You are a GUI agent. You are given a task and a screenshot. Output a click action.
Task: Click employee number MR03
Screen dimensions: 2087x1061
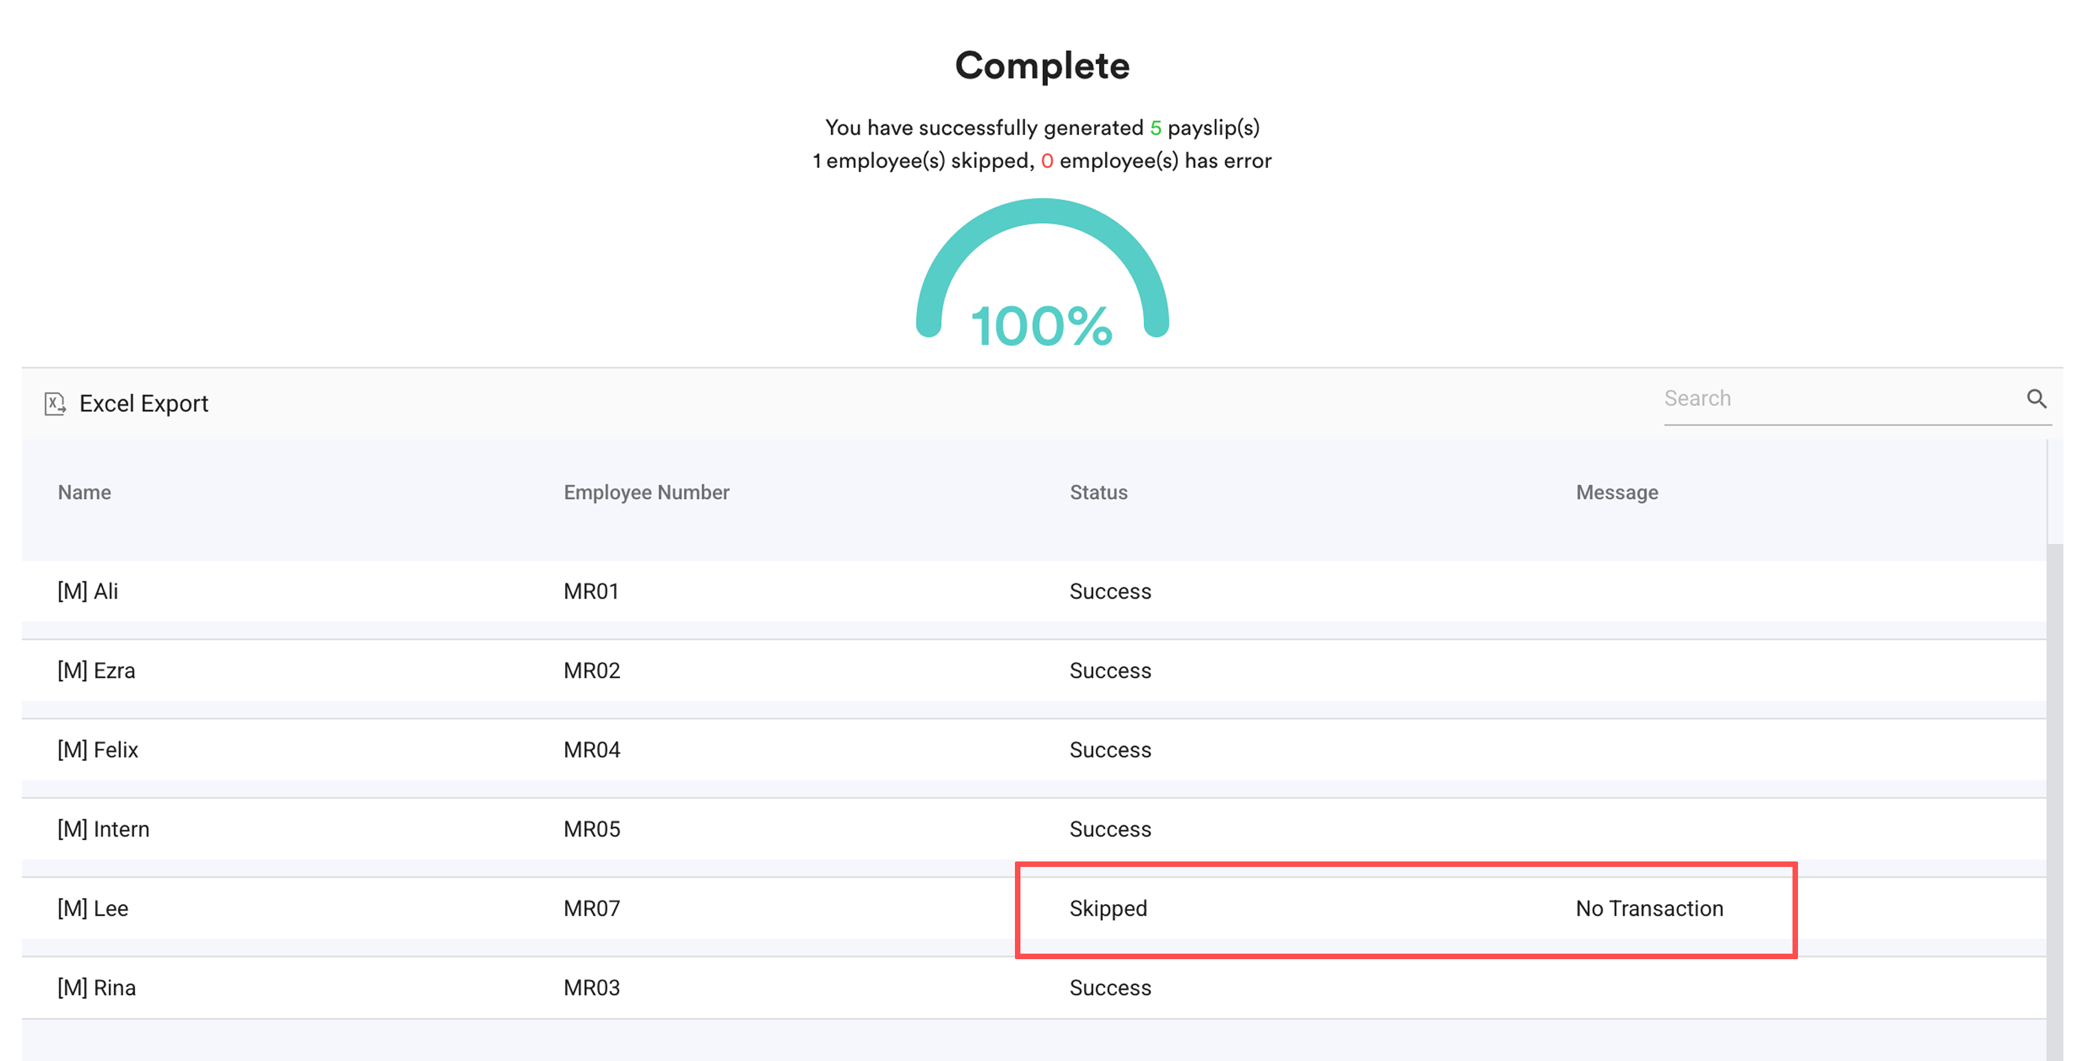[592, 988]
